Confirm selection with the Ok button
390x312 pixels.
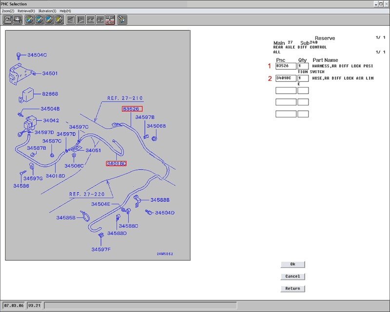click(292, 264)
